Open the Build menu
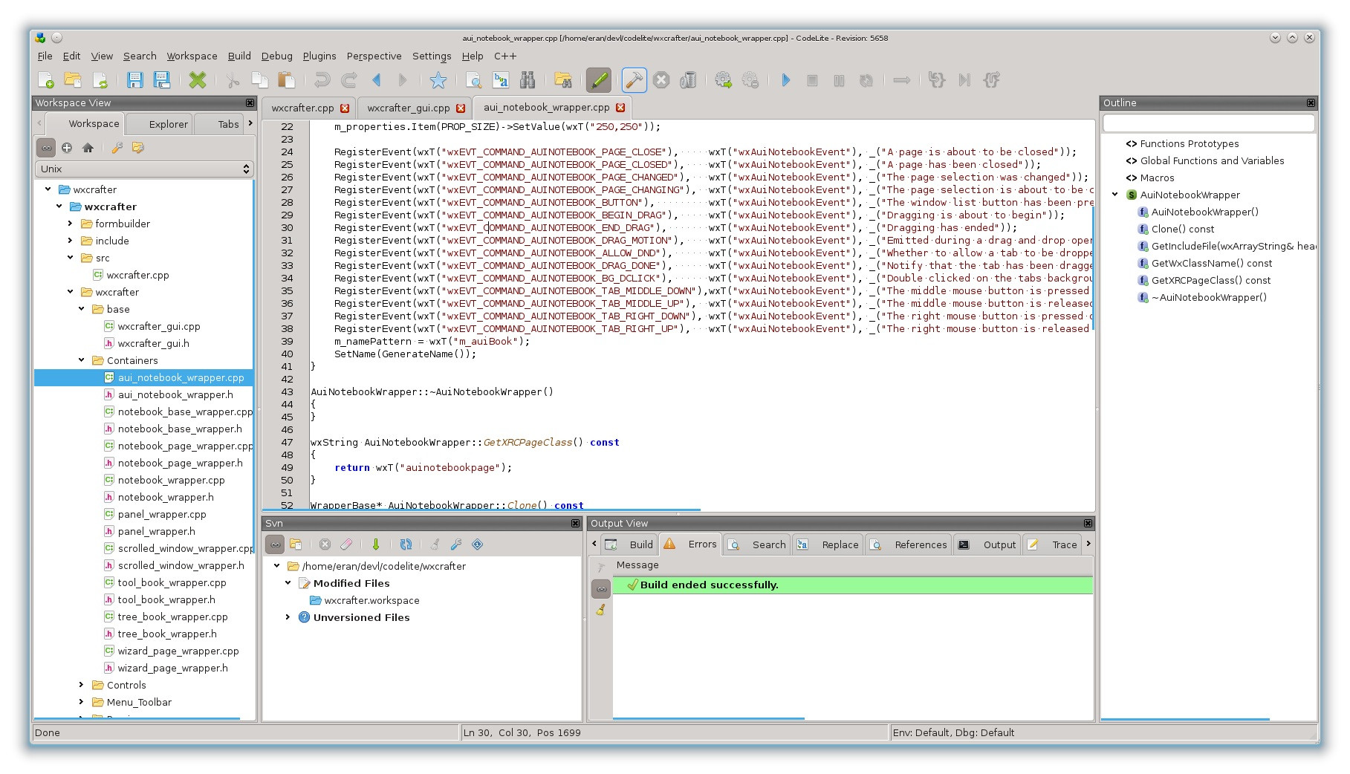This screenshot has width=1350, height=774. pyautogui.click(x=239, y=56)
